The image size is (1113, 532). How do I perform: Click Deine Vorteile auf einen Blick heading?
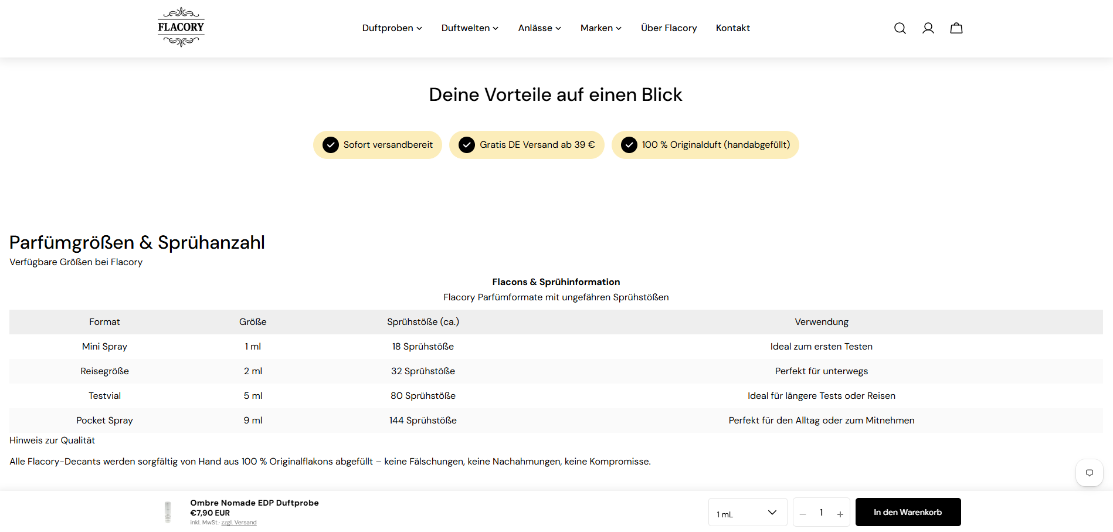(x=555, y=94)
